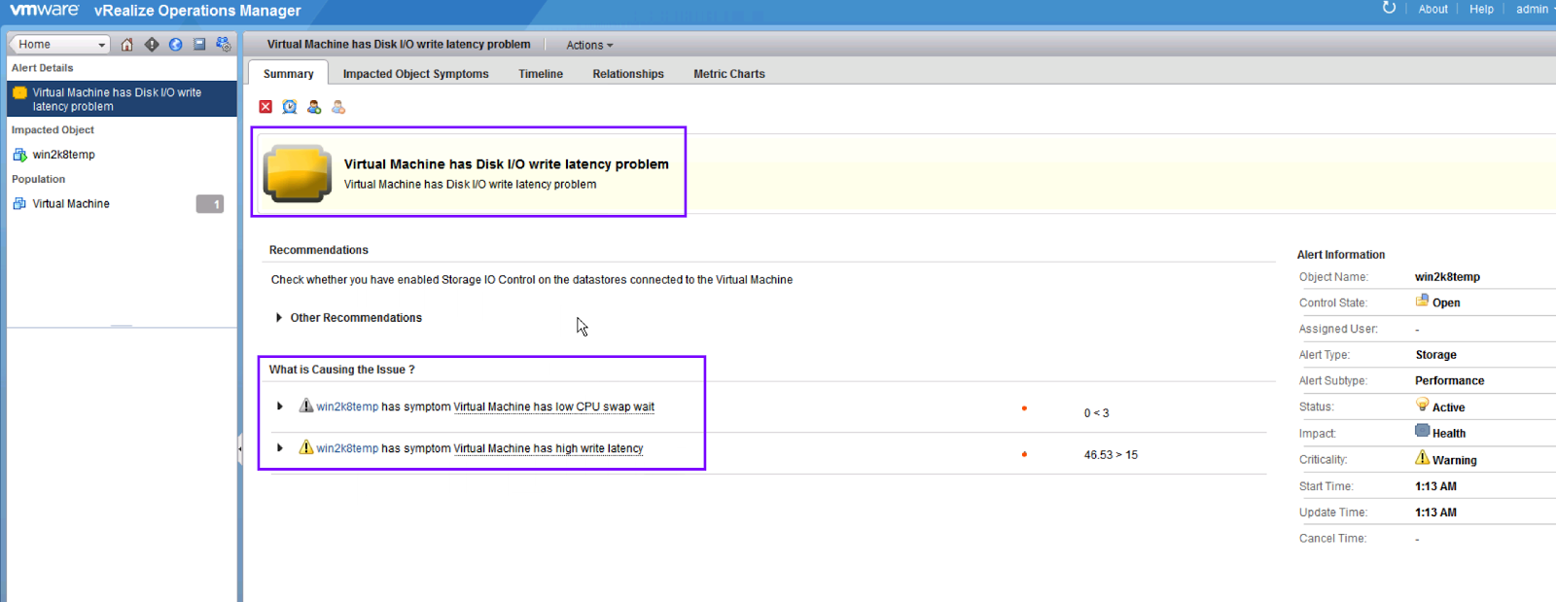The width and height of the screenshot is (1556, 602).
Task: Expand the low CPU swap wait symptom row
Action: coord(280,407)
